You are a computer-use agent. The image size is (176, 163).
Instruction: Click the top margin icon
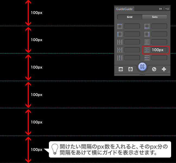coord(120,26)
